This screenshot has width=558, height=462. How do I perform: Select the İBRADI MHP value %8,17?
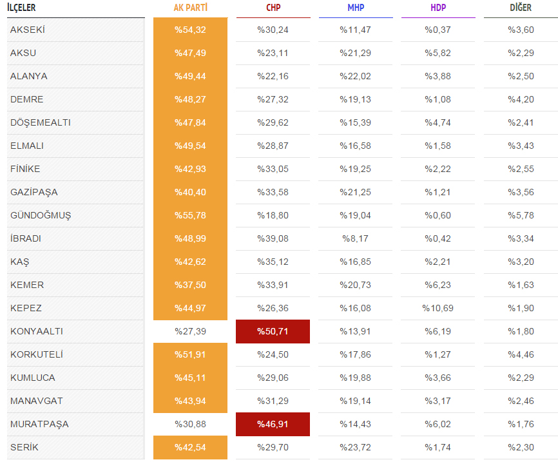[356, 238]
